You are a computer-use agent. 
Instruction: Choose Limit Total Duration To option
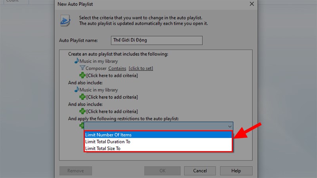click(x=158, y=142)
